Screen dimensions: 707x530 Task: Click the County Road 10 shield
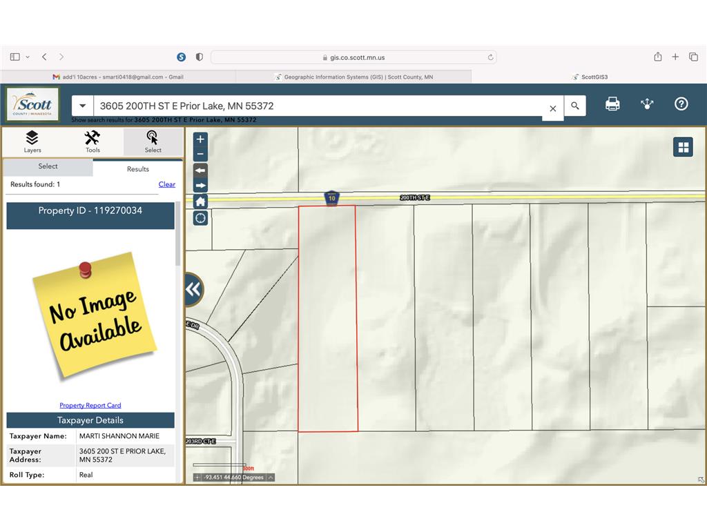coord(331,197)
